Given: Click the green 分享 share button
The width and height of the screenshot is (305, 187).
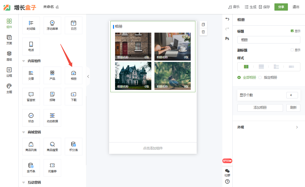Looking at the screenshot, I should [281, 7].
